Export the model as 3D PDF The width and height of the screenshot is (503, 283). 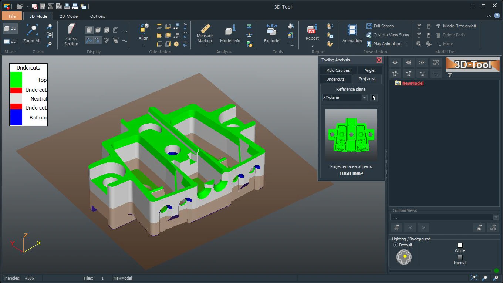point(58,6)
